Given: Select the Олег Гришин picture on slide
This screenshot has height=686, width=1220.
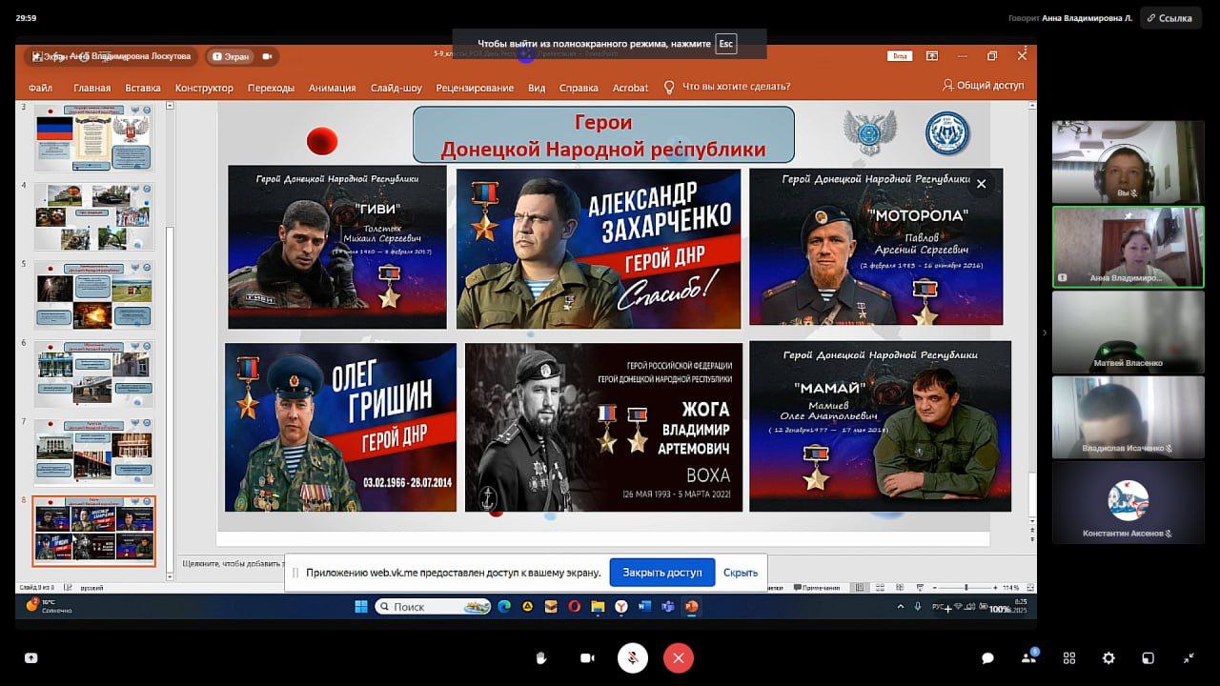Looking at the screenshot, I should 340,427.
